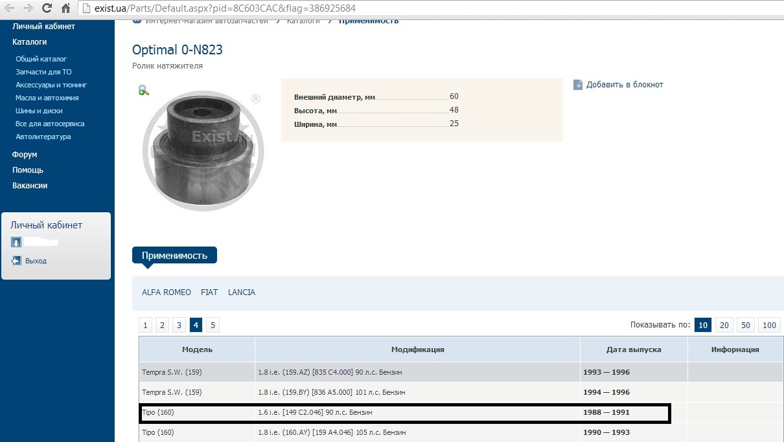Reload the page with refresh icon
784x442 pixels.
click(47, 8)
